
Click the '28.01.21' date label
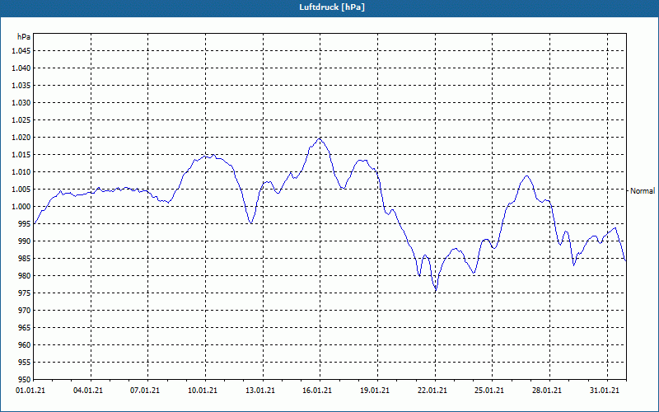coord(547,391)
